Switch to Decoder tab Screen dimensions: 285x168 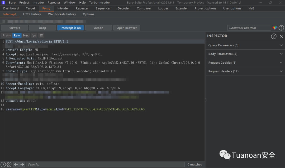(x=123, y=8)
